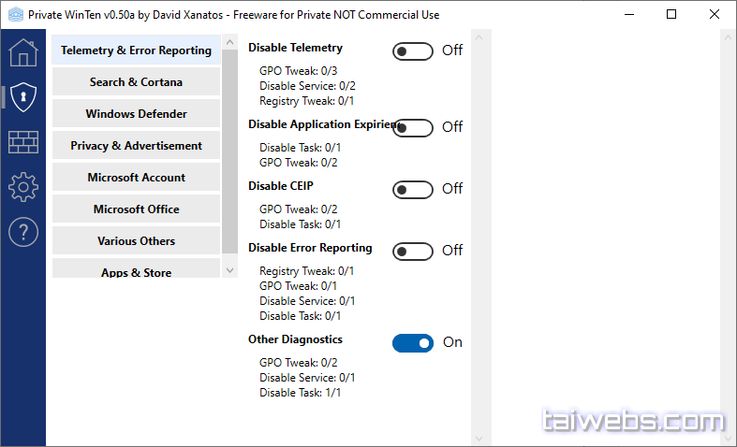Open the Search & Cortana category
Image resolution: width=737 pixels, height=447 pixels.
click(137, 82)
